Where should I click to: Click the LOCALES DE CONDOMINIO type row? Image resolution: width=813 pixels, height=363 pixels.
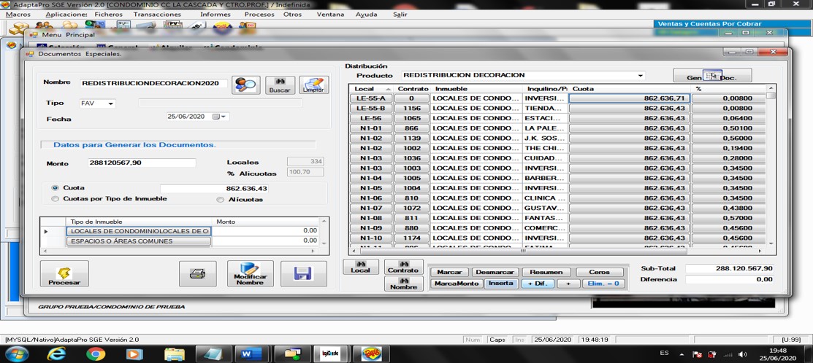[x=139, y=230]
